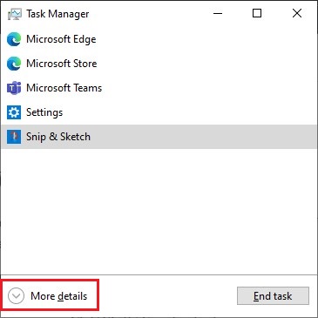This screenshot has height=318, width=318.
Task: Click the End task button
Action: click(x=273, y=296)
